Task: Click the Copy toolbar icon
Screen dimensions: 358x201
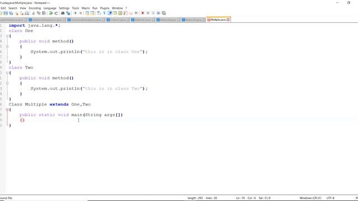Action: coord(39,13)
